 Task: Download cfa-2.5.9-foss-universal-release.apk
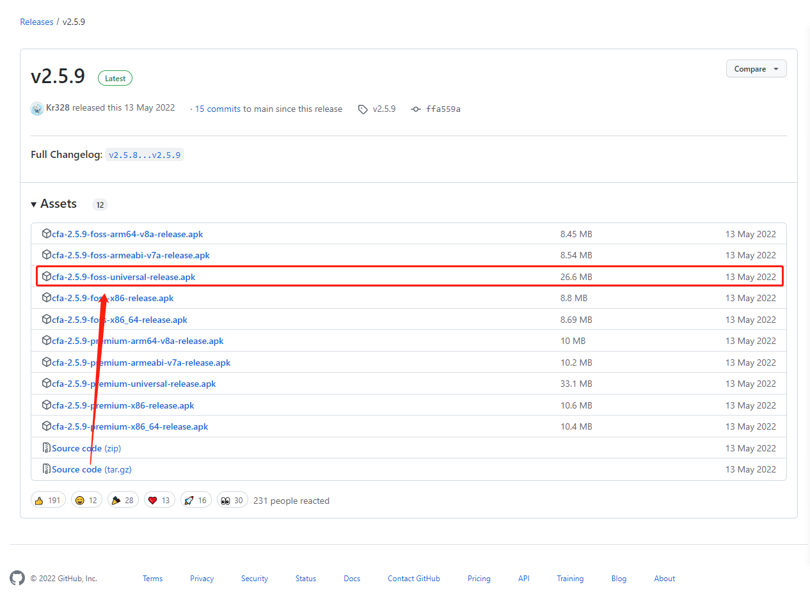click(x=123, y=277)
